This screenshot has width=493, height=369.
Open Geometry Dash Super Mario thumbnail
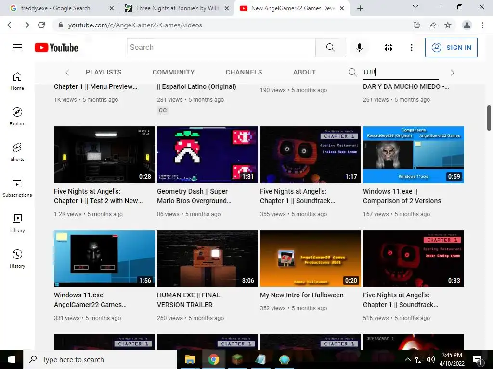coord(208,155)
